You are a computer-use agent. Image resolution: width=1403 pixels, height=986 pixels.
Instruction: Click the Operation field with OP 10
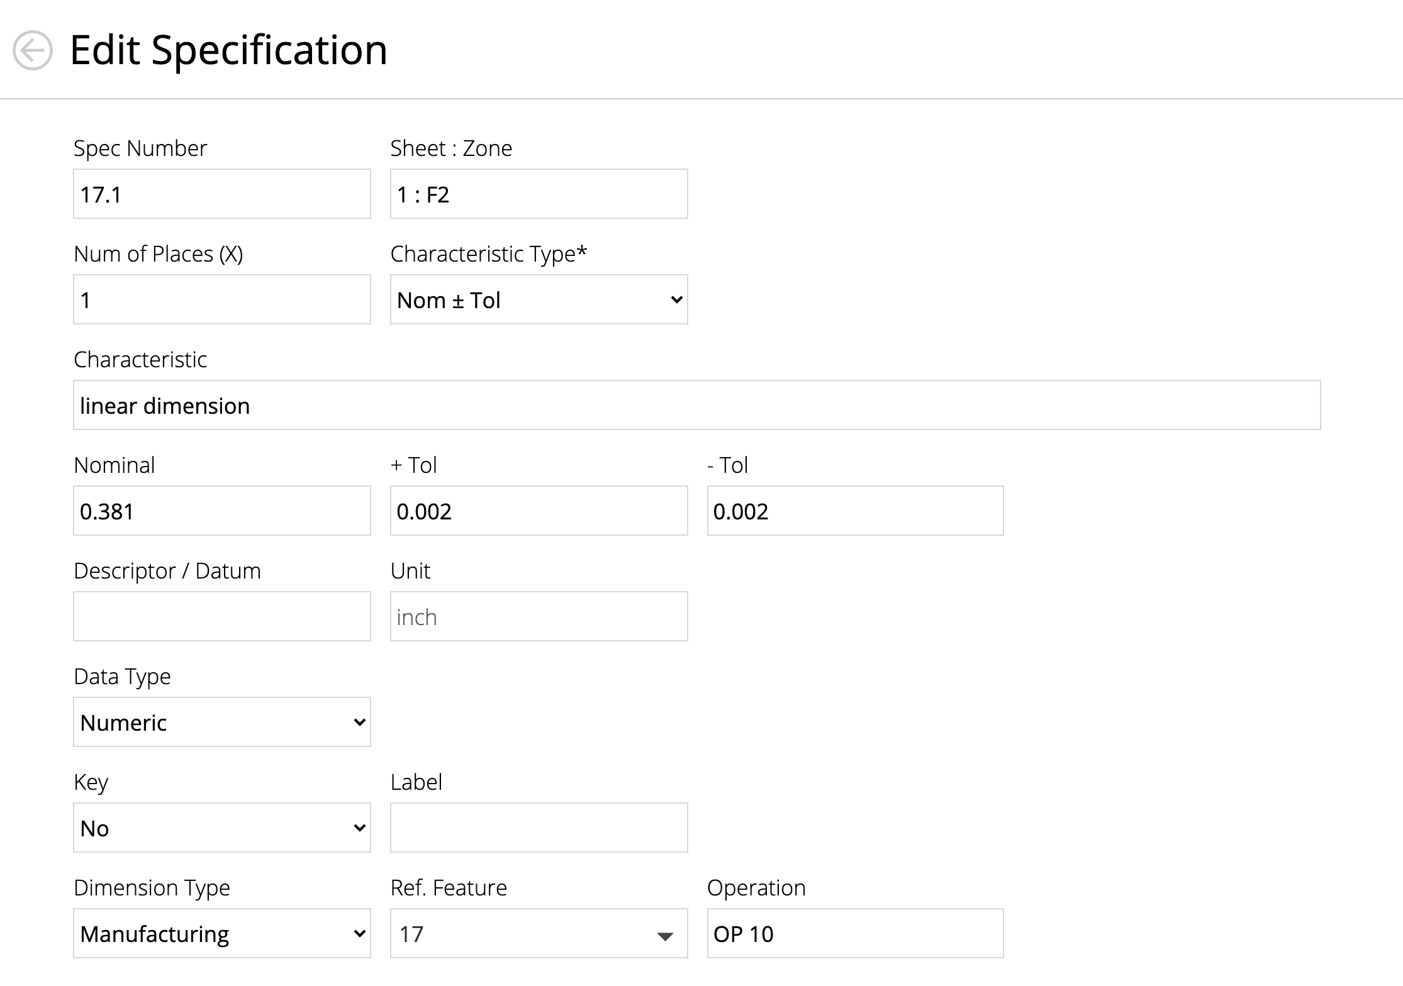855,934
